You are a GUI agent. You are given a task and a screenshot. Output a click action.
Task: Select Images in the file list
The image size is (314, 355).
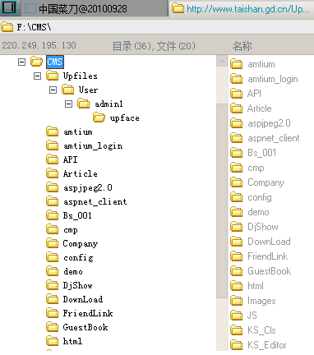[x=261, y=301]
